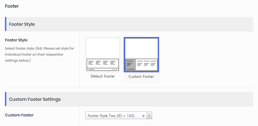Click the four text columns in Default Footer preview
Viewport: 258px width, 126px height.
[x=103, y=63]
